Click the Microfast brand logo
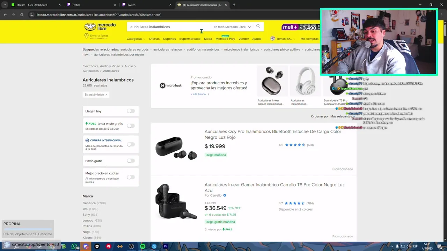This screenshot has height=251, width=447. pyautogui.click(x=170, y=85)
